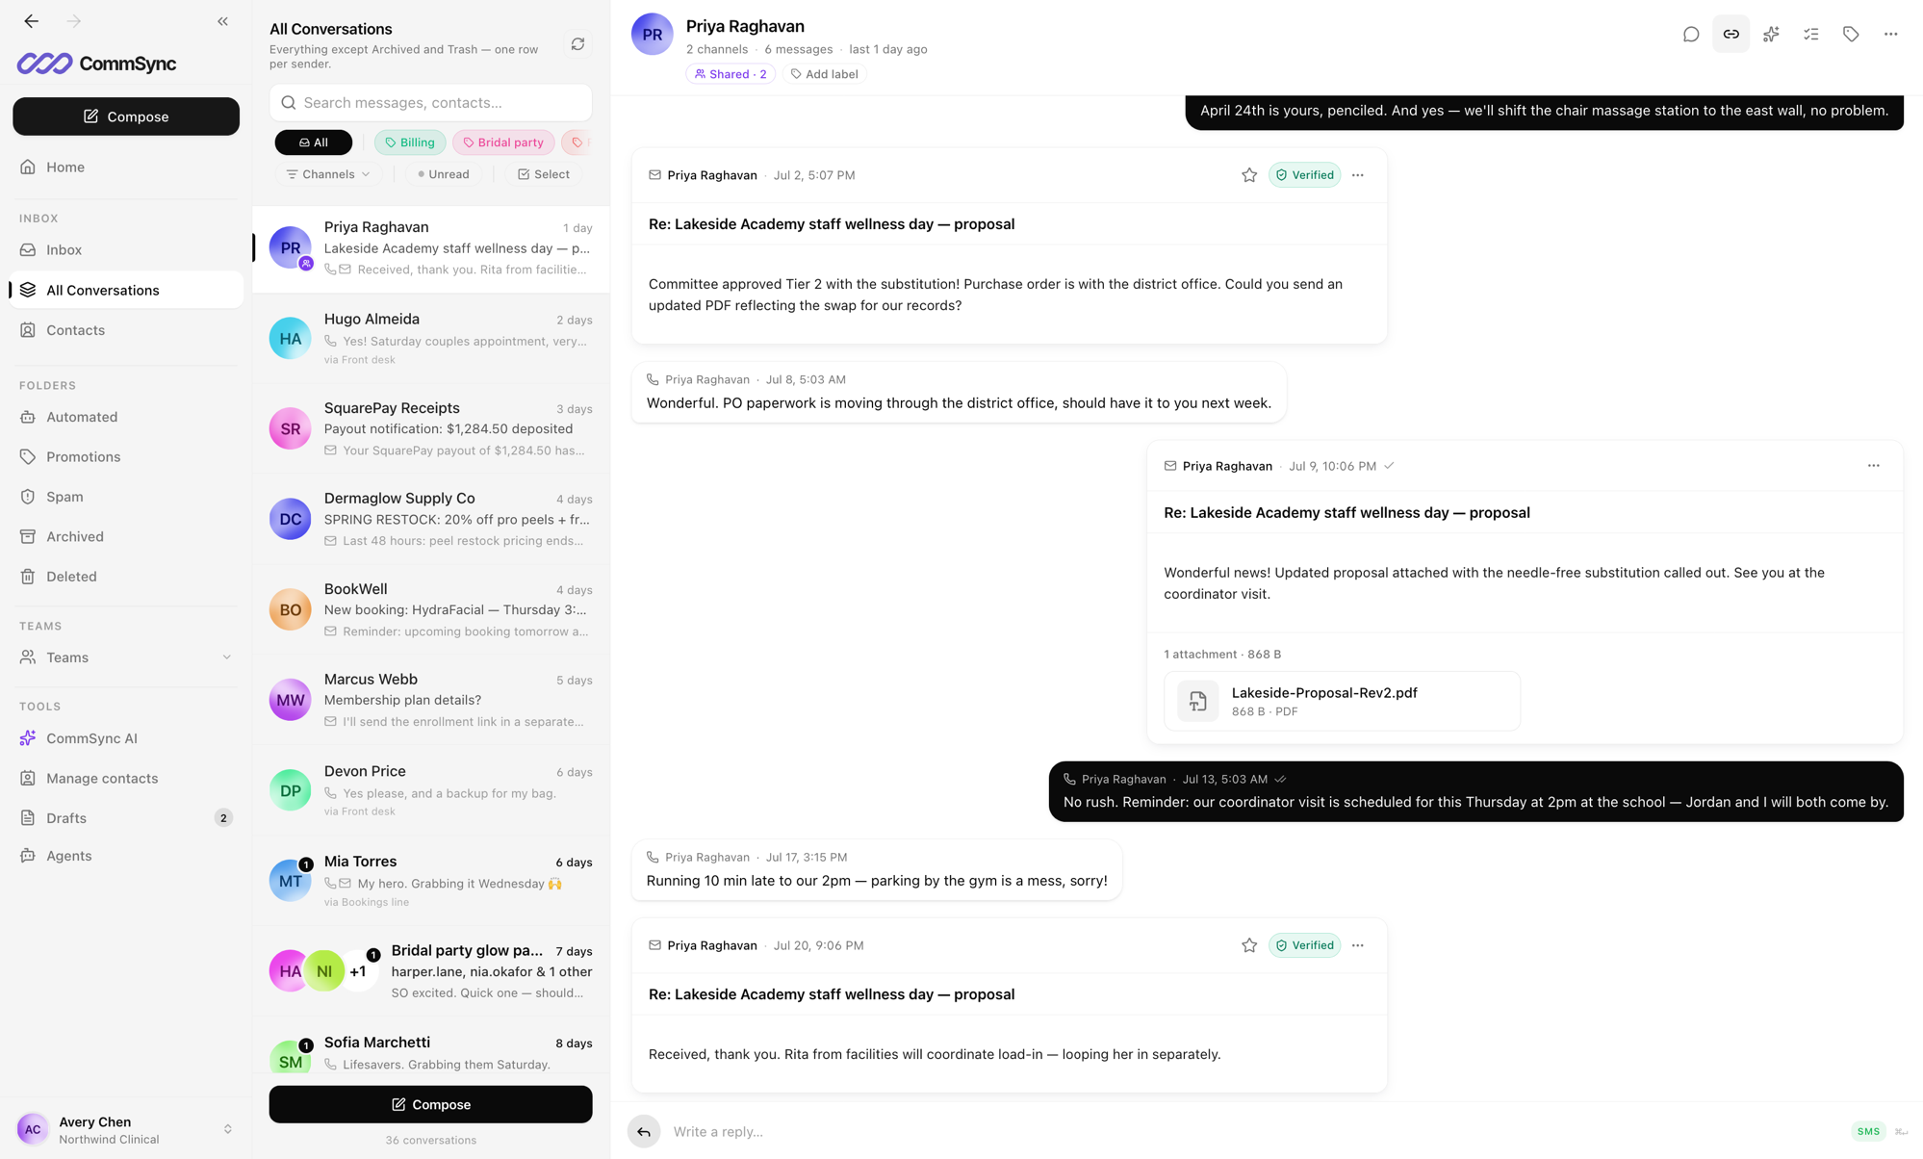Open the link icon in conversation header

tap(1731, 35)
